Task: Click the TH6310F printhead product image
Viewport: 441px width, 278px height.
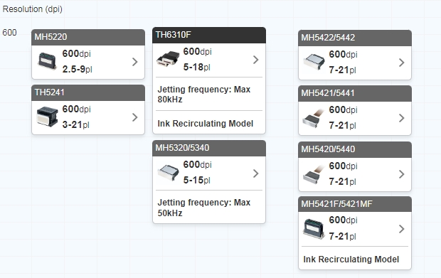Action: [168, 59]
